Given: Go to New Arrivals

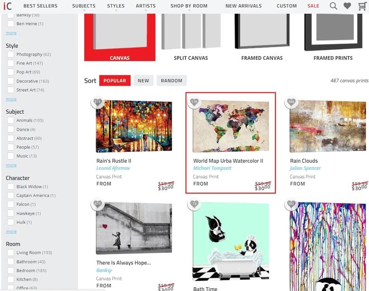Looking at the screenshot, I should tap(244, 6).
